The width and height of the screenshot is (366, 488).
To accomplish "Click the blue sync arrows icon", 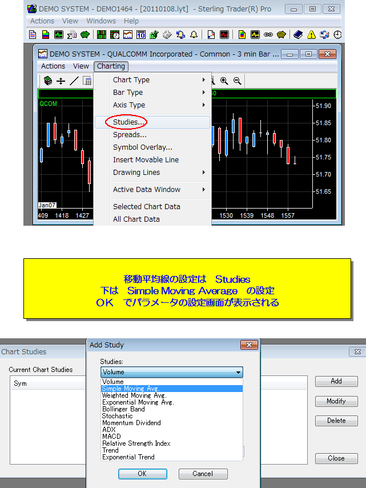I will coord(324,34).
